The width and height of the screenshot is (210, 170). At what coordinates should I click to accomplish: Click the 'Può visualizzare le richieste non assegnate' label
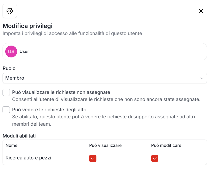61,92
